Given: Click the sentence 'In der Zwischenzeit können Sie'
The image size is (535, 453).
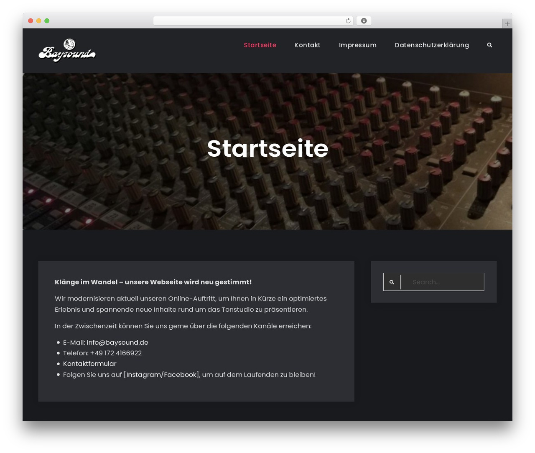Looking at the screenshot, I should (x=183, y=326).
